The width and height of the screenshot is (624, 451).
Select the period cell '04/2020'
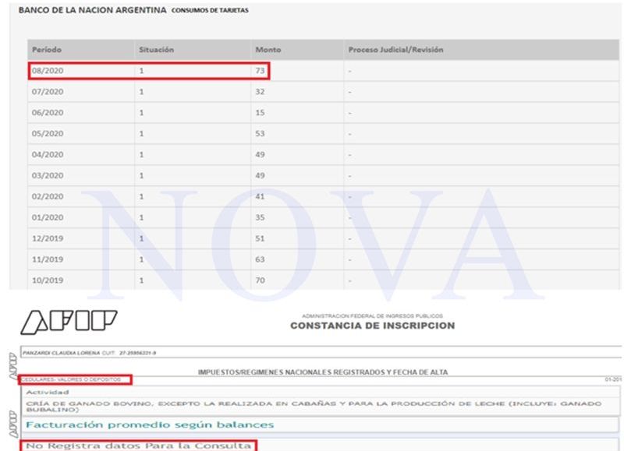tap(48, 154)
